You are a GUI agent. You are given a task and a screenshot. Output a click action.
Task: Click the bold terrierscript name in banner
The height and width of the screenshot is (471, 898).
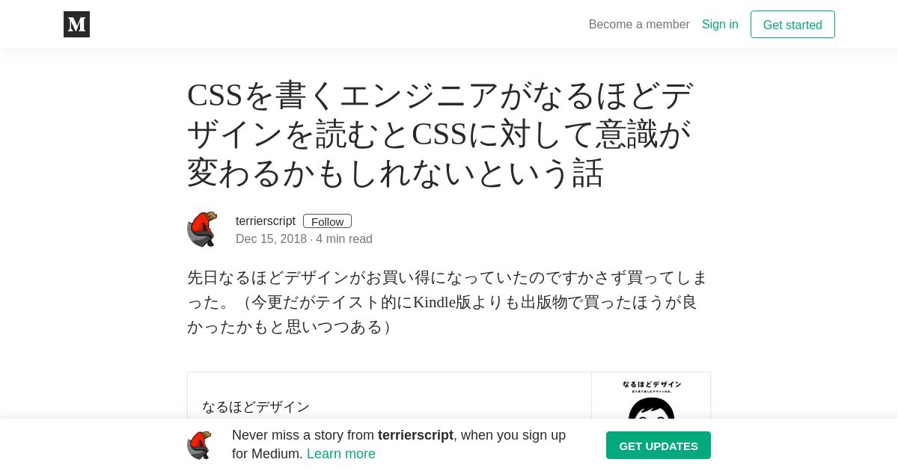[415, 435]
